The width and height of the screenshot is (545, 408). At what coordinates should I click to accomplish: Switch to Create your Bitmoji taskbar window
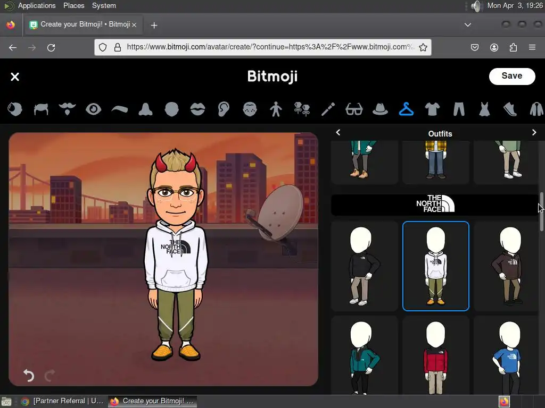pos(152,401)
